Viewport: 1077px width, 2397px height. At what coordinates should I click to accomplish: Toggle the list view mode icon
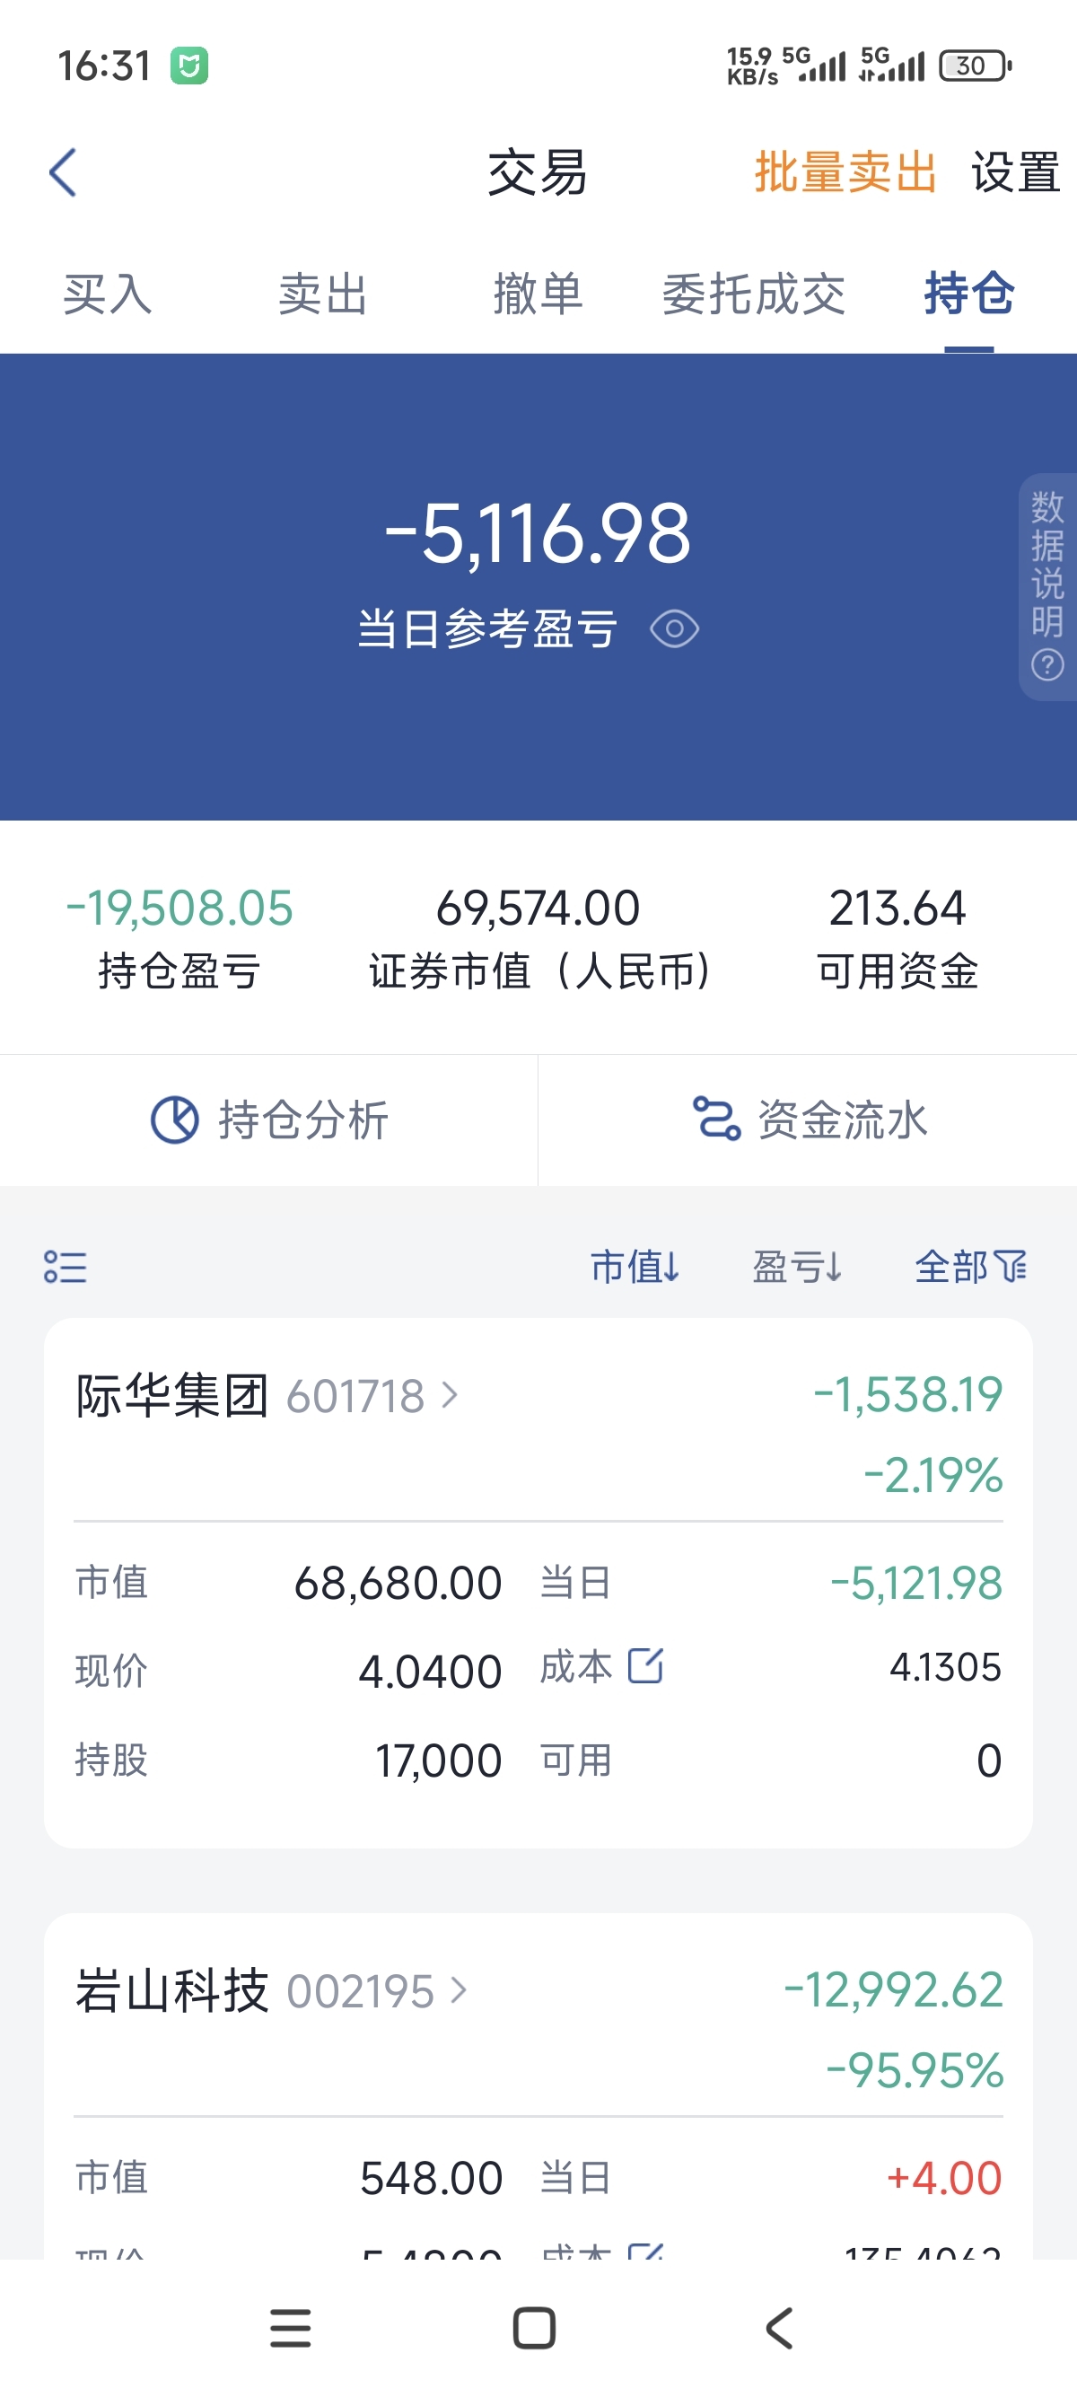66,1267
